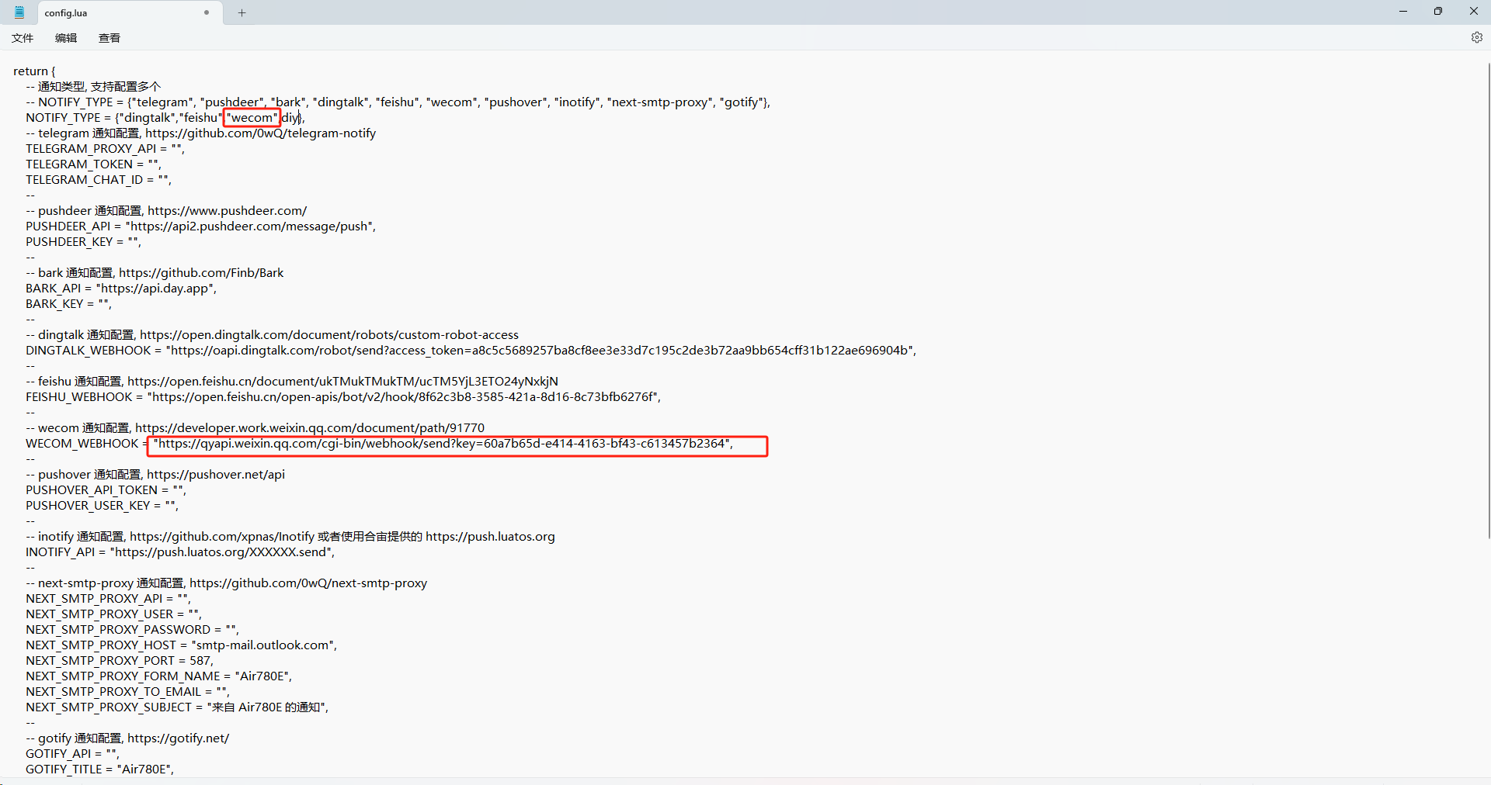This screenshot has height=785, width=1491.
Task: Add a new tab with plus icon
Action: point(242,12)
